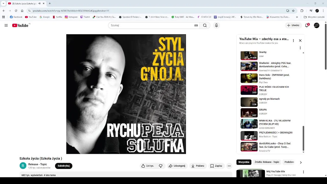
Task: Select the Wszystkie filter chip
Action: point(244,162)
